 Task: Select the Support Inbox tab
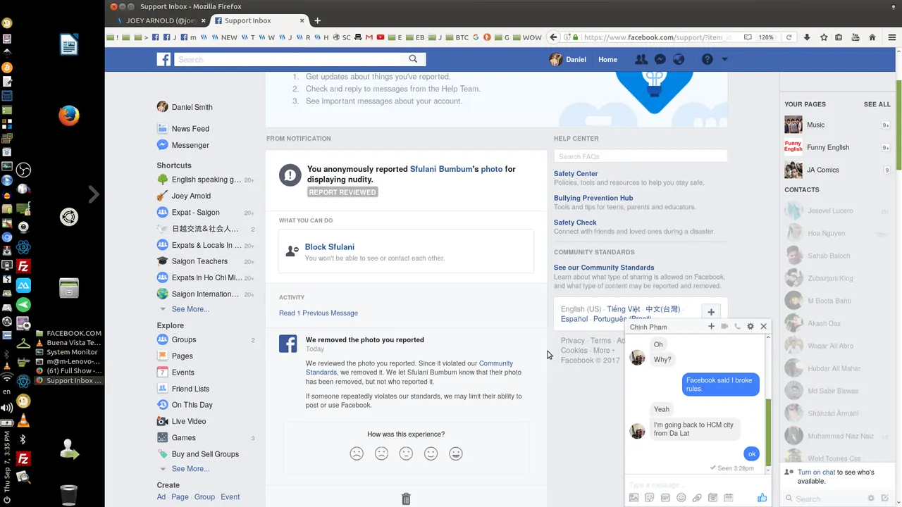click(x=260, y=20)
